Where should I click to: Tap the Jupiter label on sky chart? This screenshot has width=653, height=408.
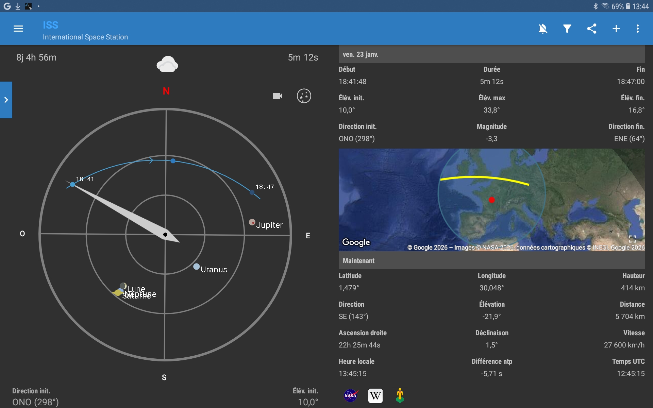269,225
